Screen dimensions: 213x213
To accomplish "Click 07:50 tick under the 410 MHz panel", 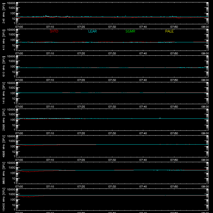I will tap(174, 54).
